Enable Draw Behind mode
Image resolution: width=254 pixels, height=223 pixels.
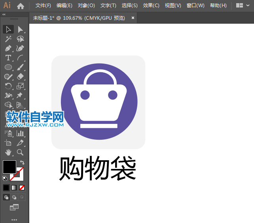(x=14, y=197)
